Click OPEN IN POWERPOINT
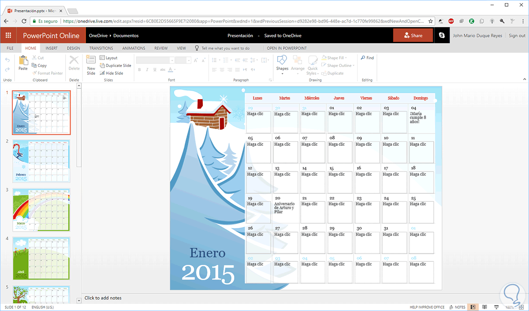Image resolution: width=529 pixels, height=311 pixels. (x=287, y=48)
